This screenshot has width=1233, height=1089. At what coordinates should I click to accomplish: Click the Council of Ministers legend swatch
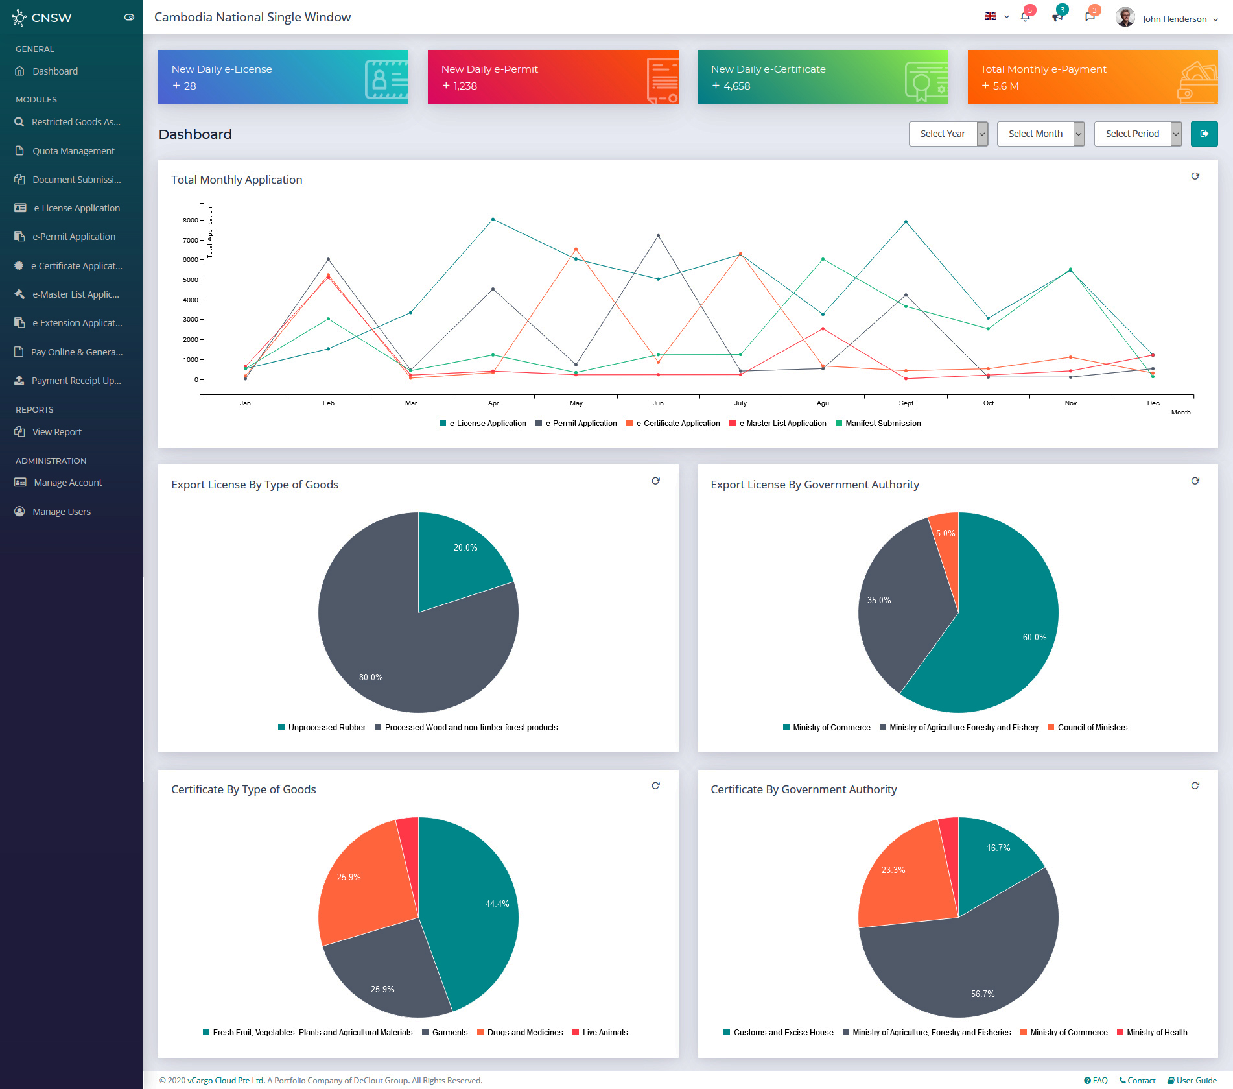[1051, 728]
